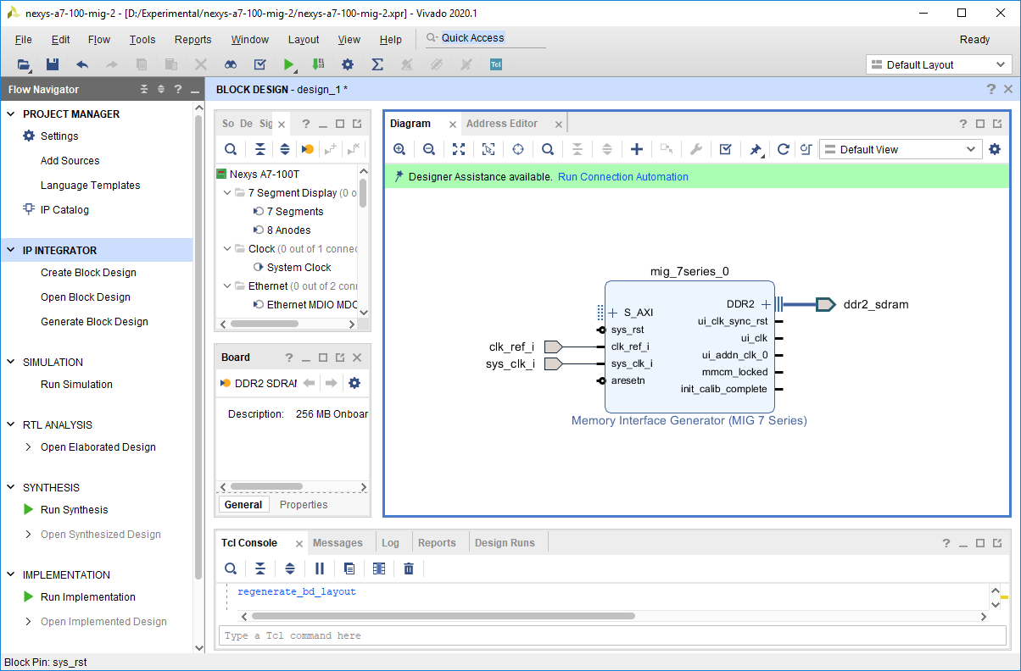Open the Sigma reports toolbar icon

tap(377, 64)
